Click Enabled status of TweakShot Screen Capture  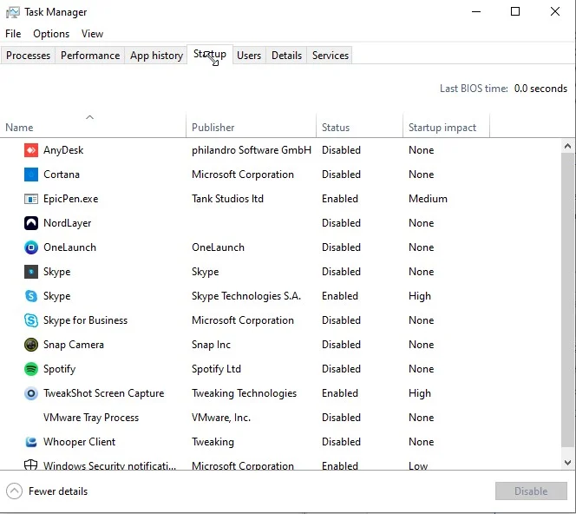tap(340, 393)
